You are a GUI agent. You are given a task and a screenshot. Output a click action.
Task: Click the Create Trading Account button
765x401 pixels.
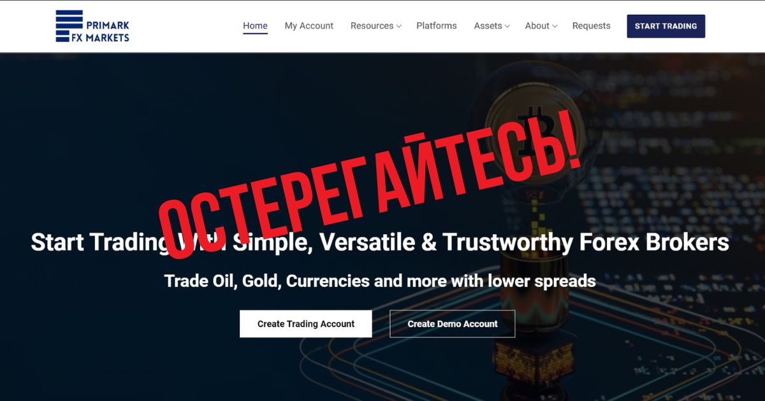click(x=306, y=324)
